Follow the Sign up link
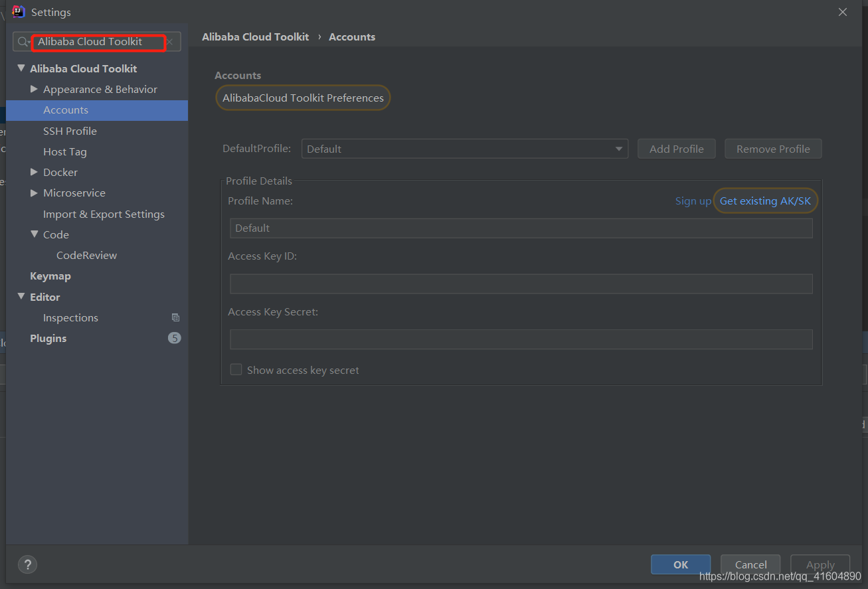 click(693, 201)
